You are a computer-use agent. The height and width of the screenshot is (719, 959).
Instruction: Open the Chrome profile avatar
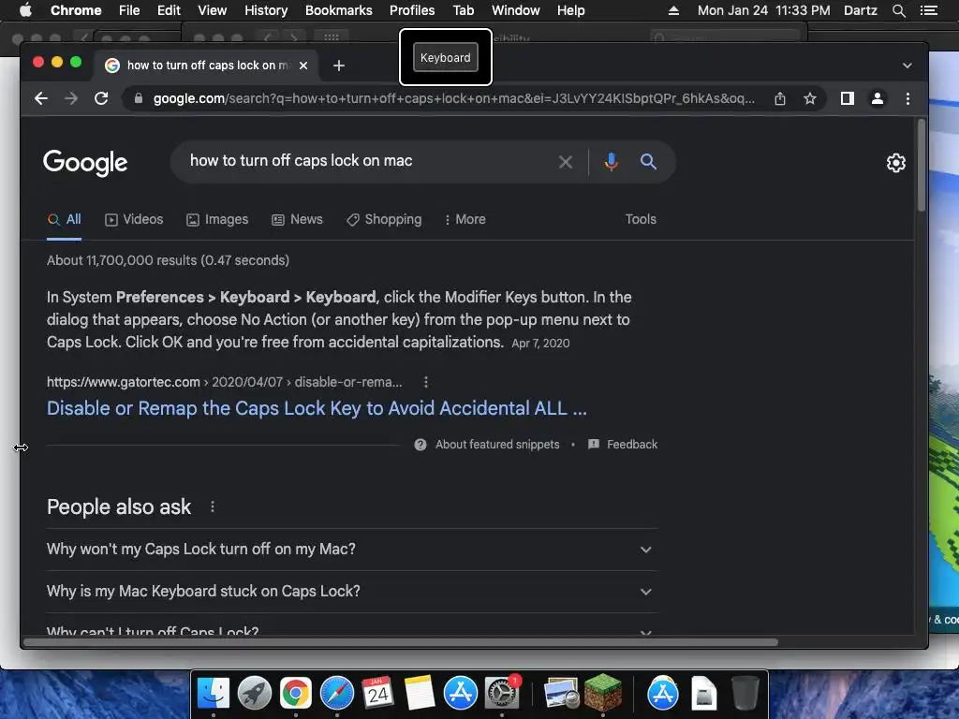[x=877, y=98]
